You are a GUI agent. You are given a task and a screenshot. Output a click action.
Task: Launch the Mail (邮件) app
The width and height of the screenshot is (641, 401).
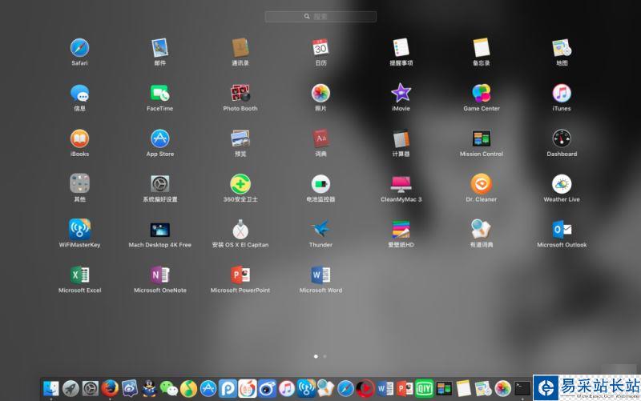coord(159,48)
